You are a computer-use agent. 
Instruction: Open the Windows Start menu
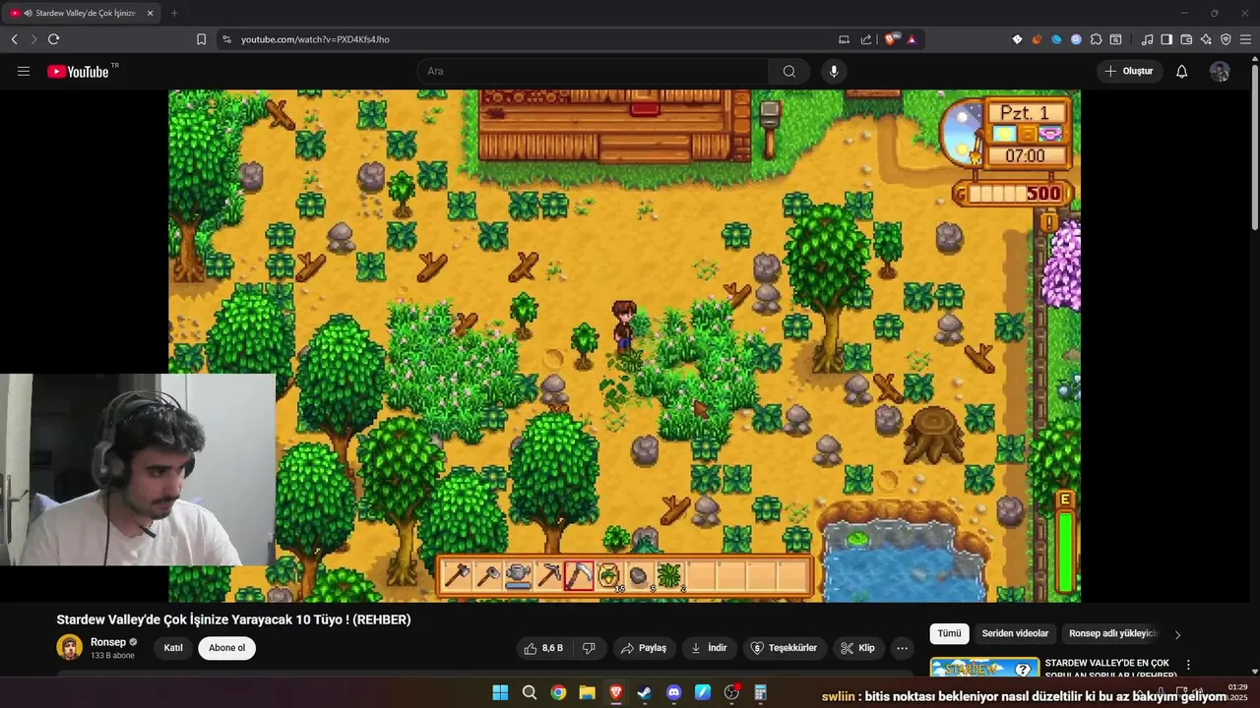click(500, 692)
